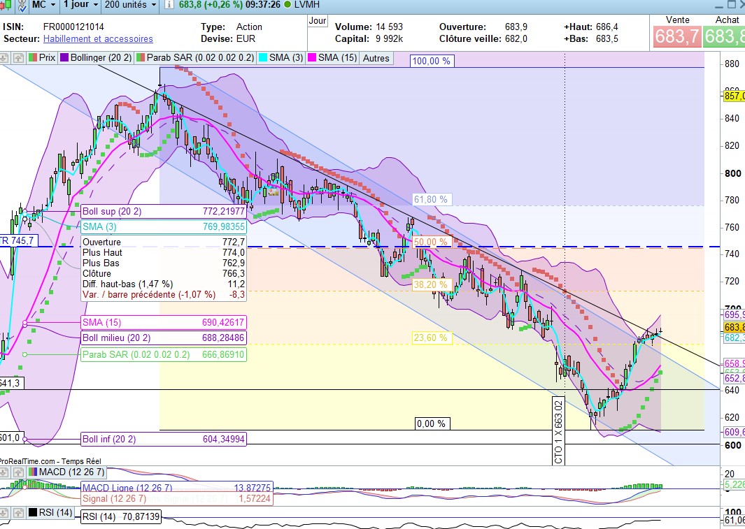745x529 pixels.
Task: Click the move-down arrow icon on RSI panel
Action: pyautogui.click(x=6, y=513)
